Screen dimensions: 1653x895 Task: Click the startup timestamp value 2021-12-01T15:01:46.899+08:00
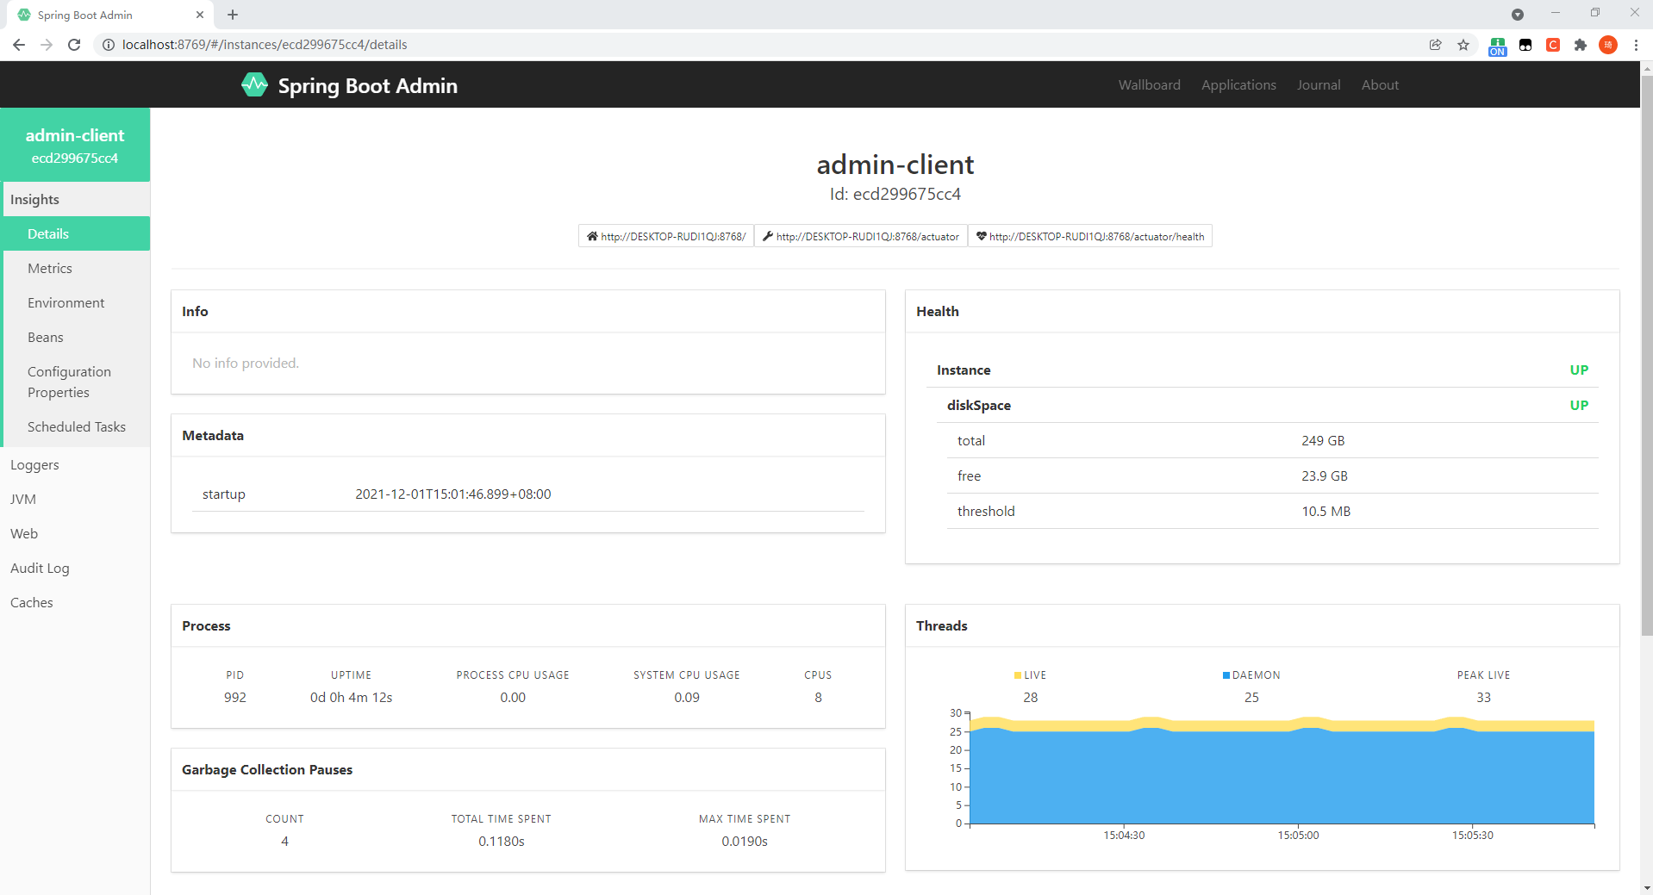pyautogui.click(x=453, y=494)
